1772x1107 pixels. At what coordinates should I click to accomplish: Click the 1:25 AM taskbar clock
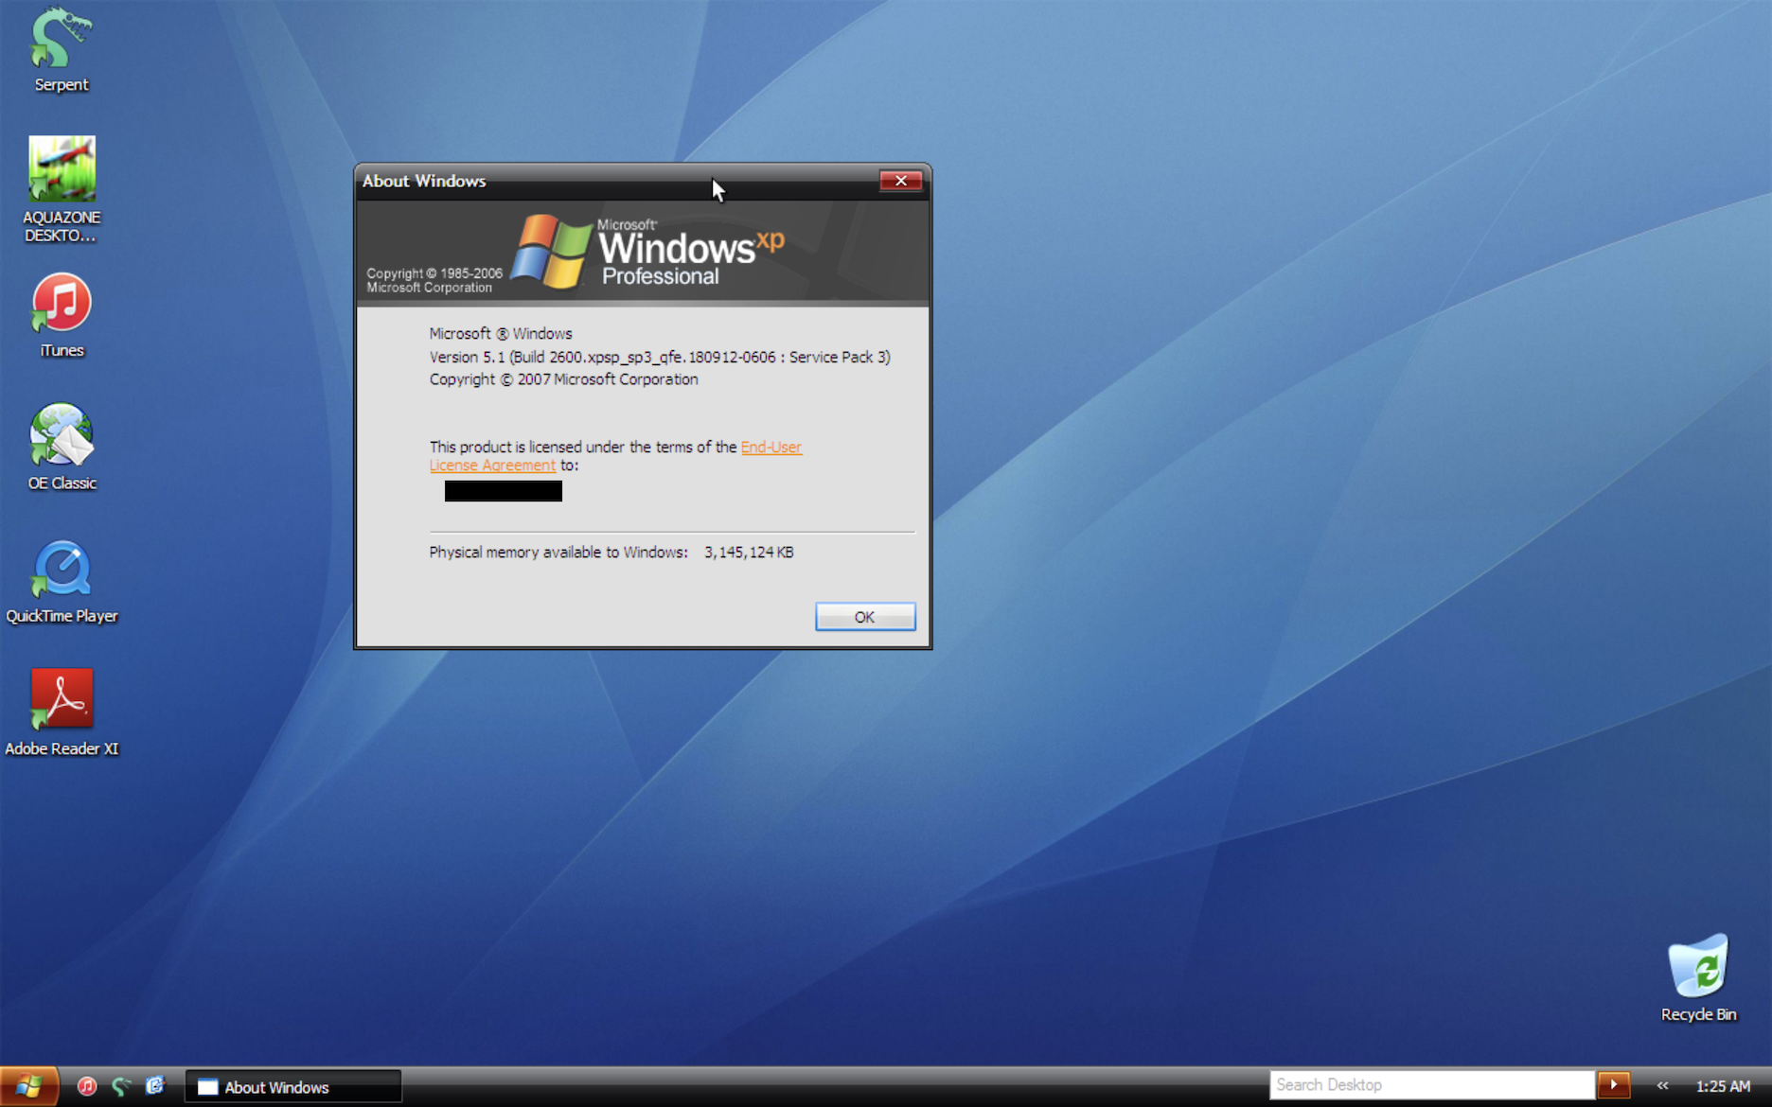1723,1086
